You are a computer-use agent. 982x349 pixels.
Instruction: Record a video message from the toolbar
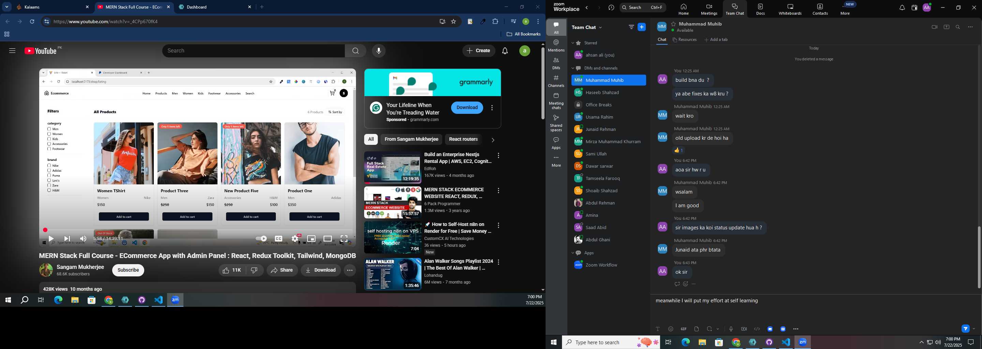click(744, 329)
